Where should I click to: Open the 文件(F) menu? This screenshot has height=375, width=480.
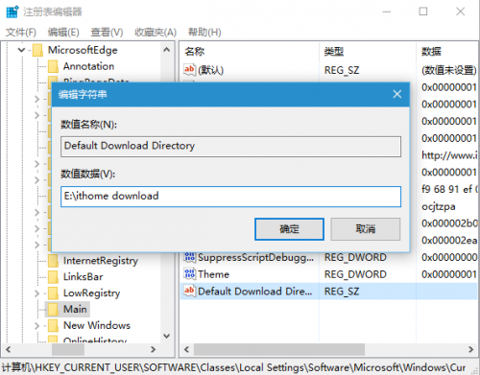point(21,33)
